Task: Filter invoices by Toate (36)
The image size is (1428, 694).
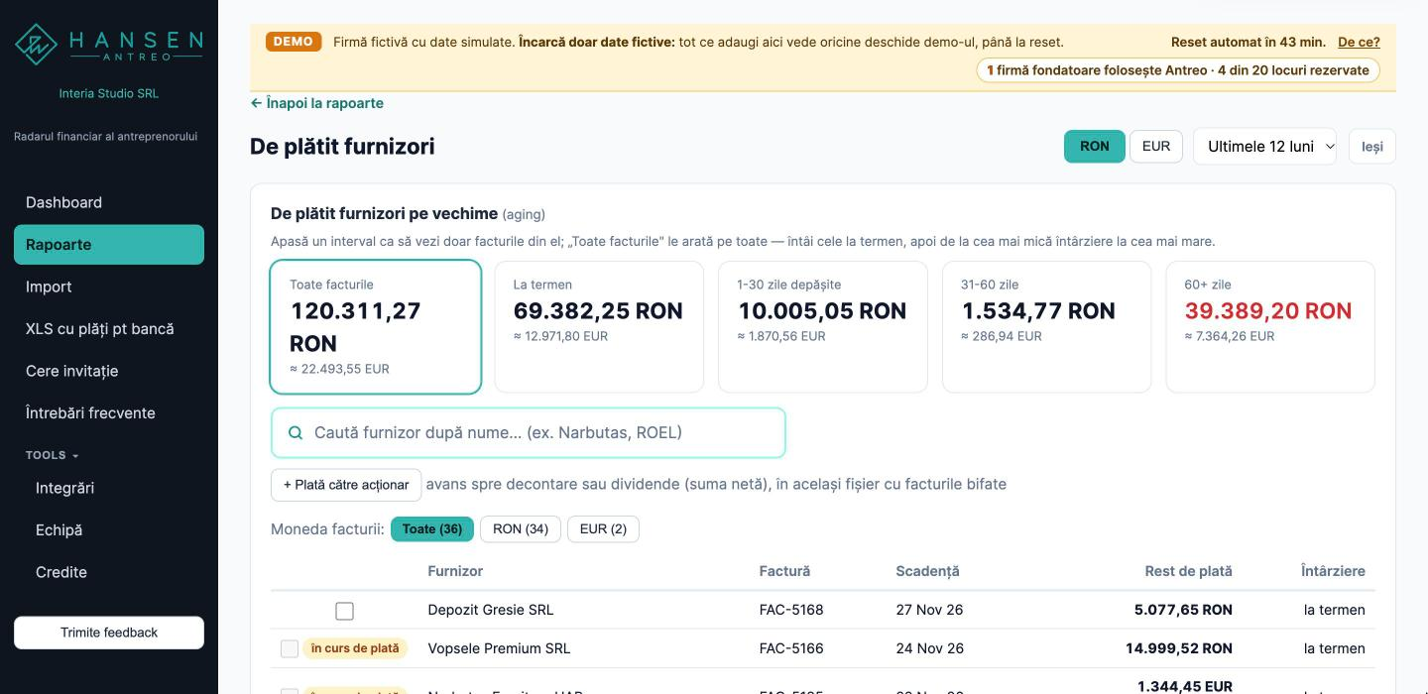Action: [432, 529]
